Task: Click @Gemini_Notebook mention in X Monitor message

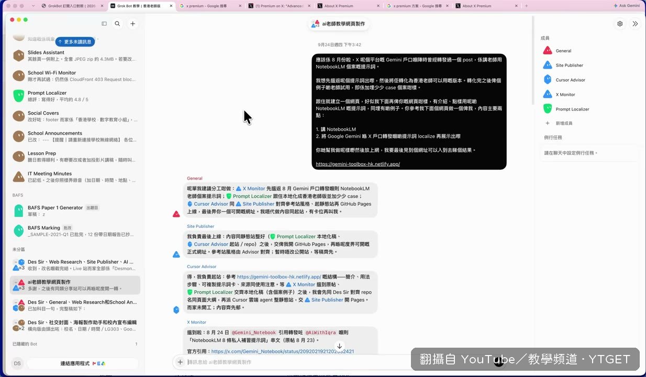Action: pos(254,332)
